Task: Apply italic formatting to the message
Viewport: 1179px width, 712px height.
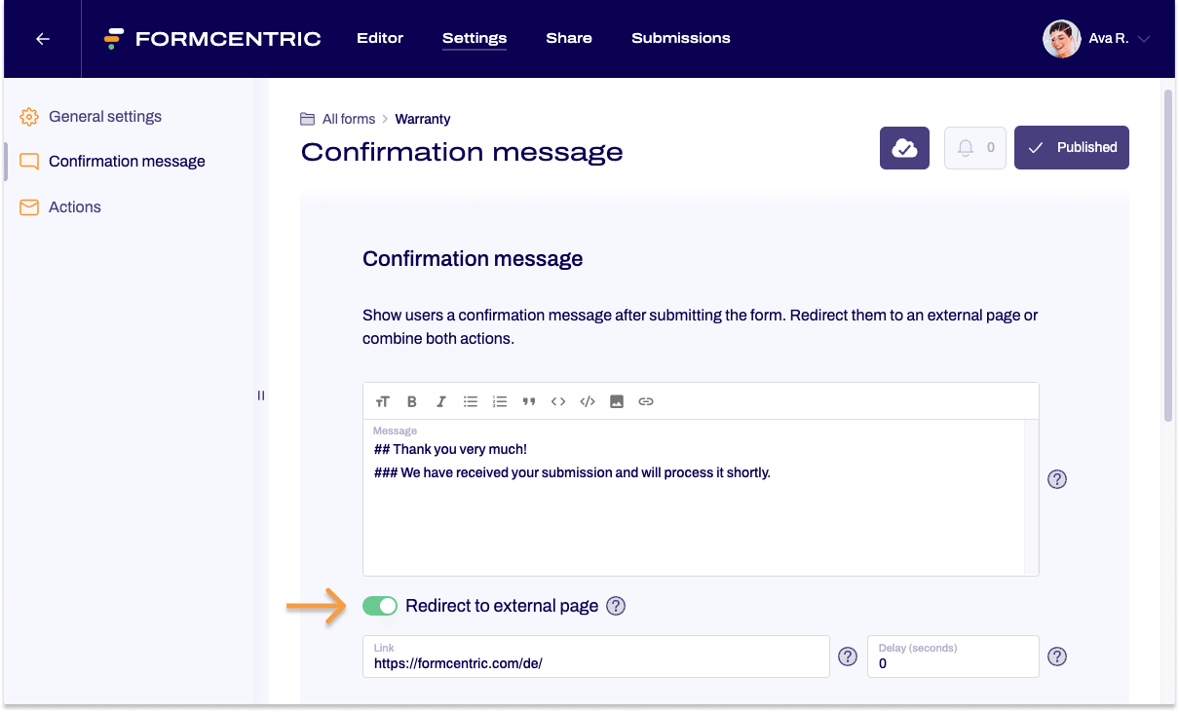Action: (x=440, y=400)
